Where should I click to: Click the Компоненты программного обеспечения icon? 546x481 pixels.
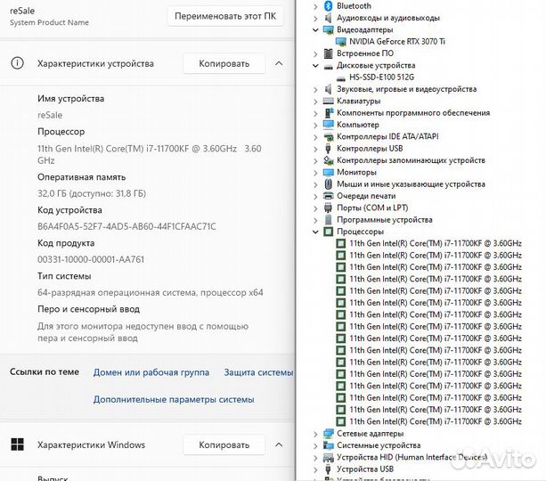pos(329,113)
